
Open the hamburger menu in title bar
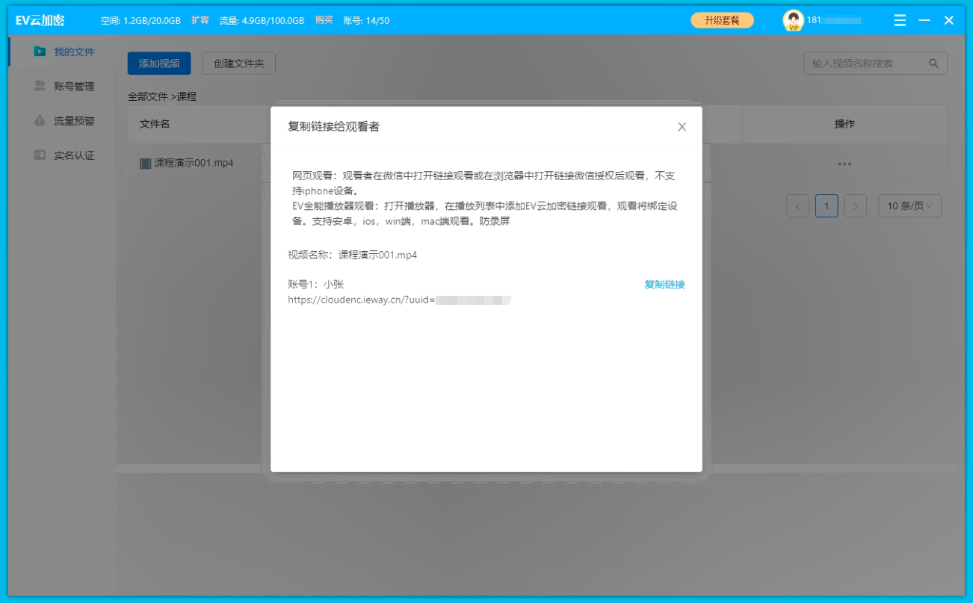[x=901, y=20]
